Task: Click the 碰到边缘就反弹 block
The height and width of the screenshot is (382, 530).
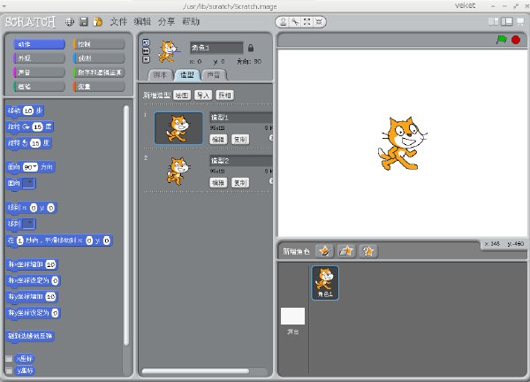Action: [30, 336]
